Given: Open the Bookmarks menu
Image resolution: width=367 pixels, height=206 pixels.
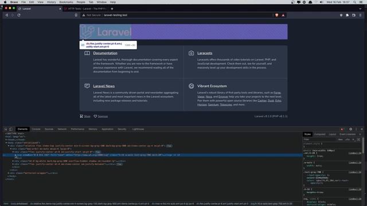Looking at the screenshot, I should tap(67, 2).
